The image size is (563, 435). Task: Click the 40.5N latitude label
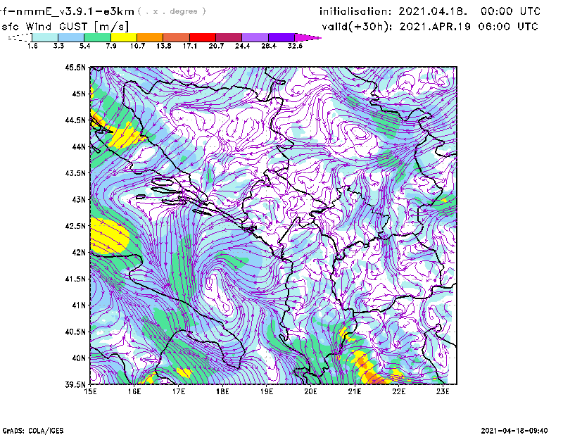point(75,332)
